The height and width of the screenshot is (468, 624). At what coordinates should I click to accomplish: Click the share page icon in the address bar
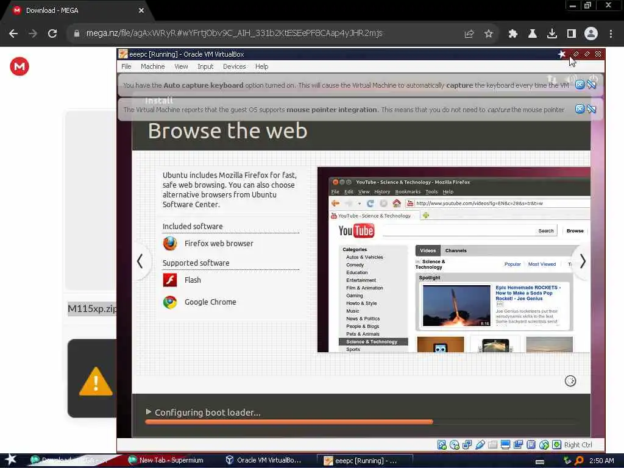(x=469, y=34)
